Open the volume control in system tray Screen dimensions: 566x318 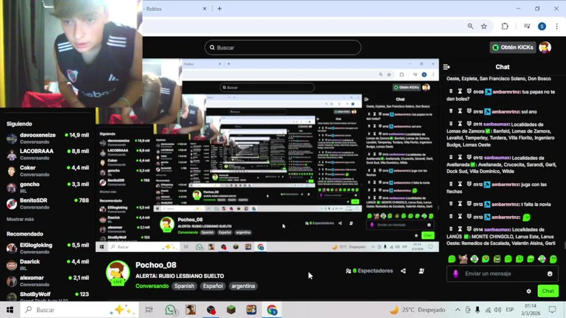coord(497,310)
